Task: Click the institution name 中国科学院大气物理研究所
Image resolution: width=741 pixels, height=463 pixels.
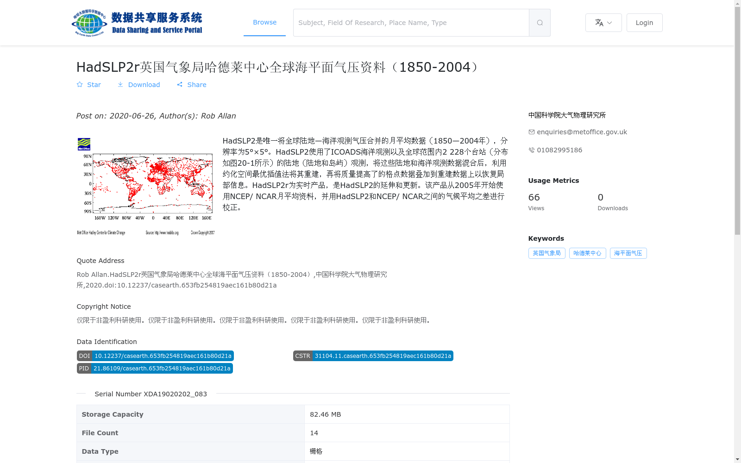Action: click(x=567, y=115)
